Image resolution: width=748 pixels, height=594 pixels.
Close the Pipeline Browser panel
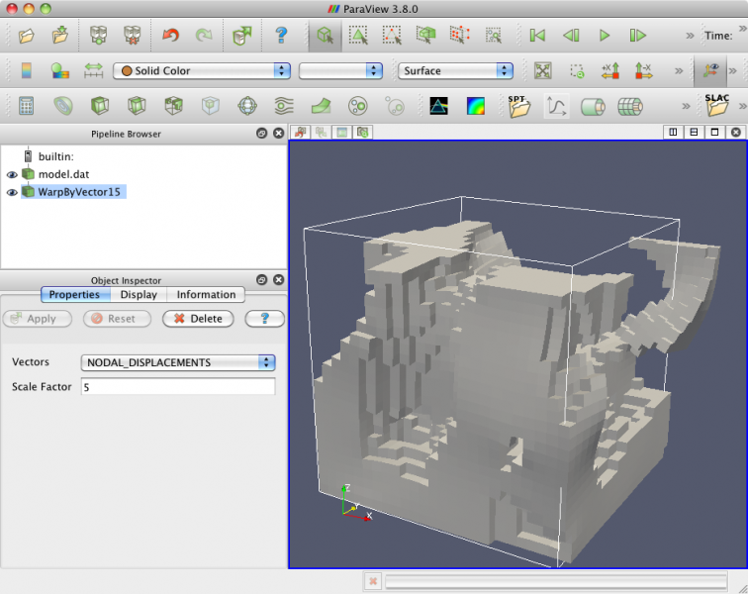pos(279,134)
